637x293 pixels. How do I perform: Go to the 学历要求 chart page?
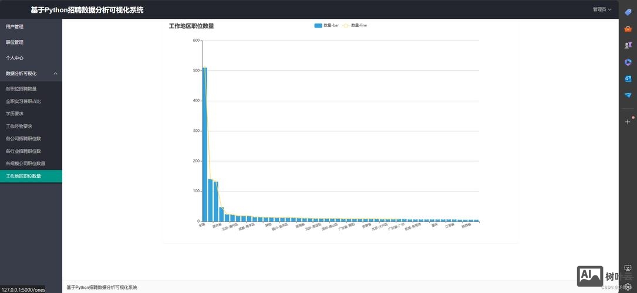pos(15,114)
